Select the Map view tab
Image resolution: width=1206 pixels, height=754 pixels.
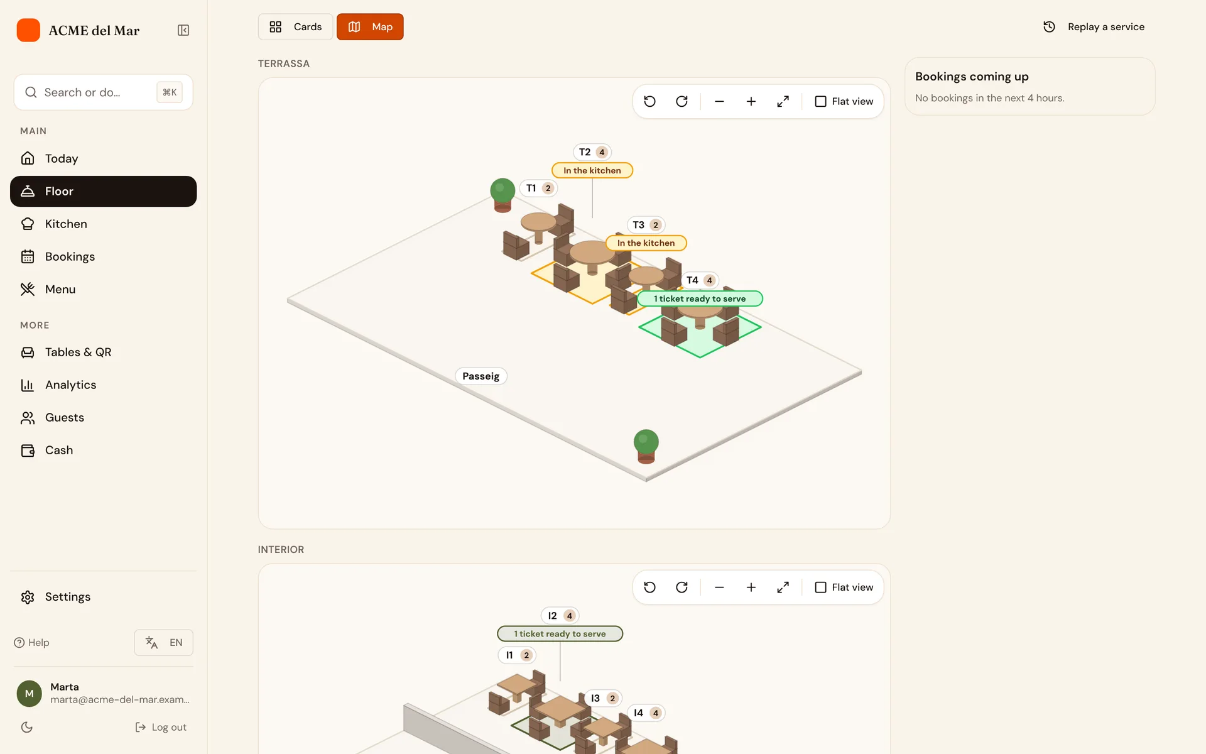tap(370, 27)
